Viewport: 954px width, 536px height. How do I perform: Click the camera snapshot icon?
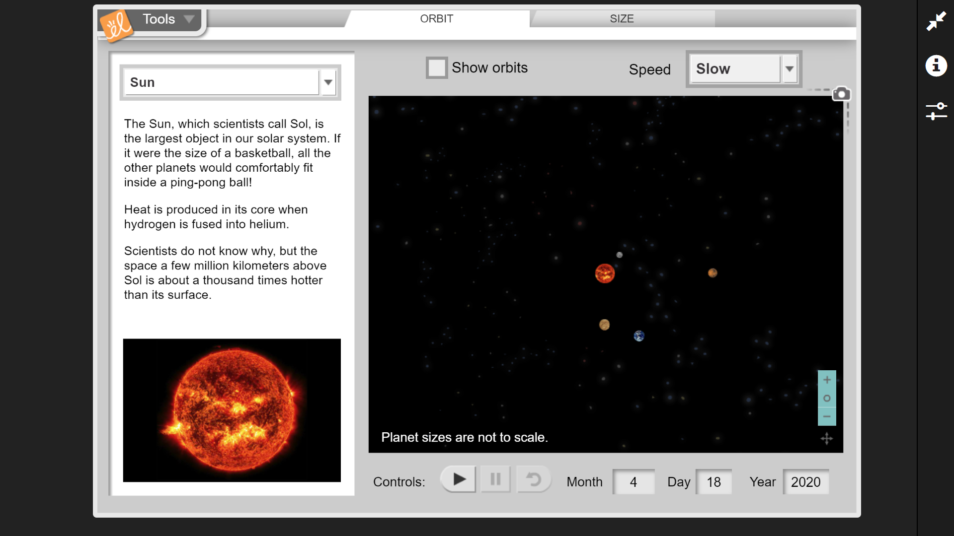click(841, 94)
